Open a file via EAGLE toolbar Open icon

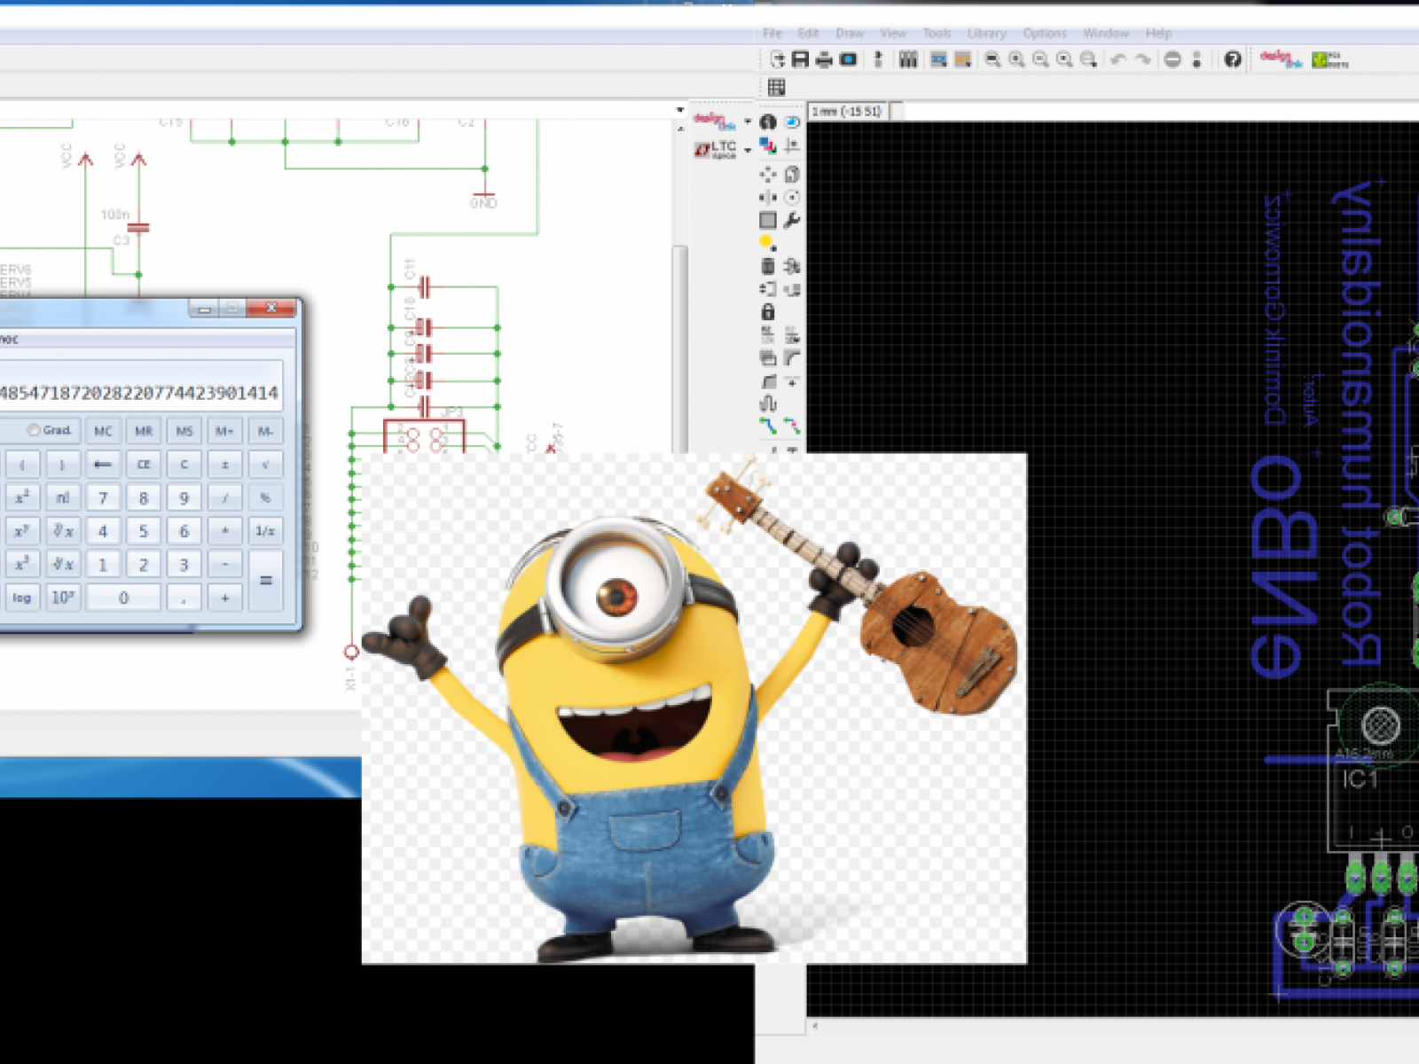778,59
